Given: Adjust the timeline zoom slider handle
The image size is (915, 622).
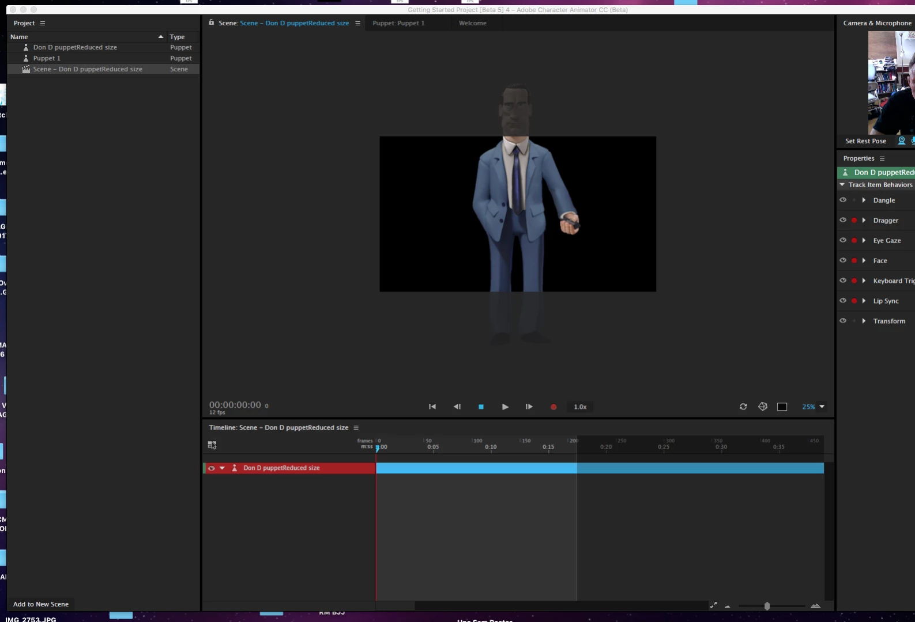Looking at the screenshot, I should point(767,606).
